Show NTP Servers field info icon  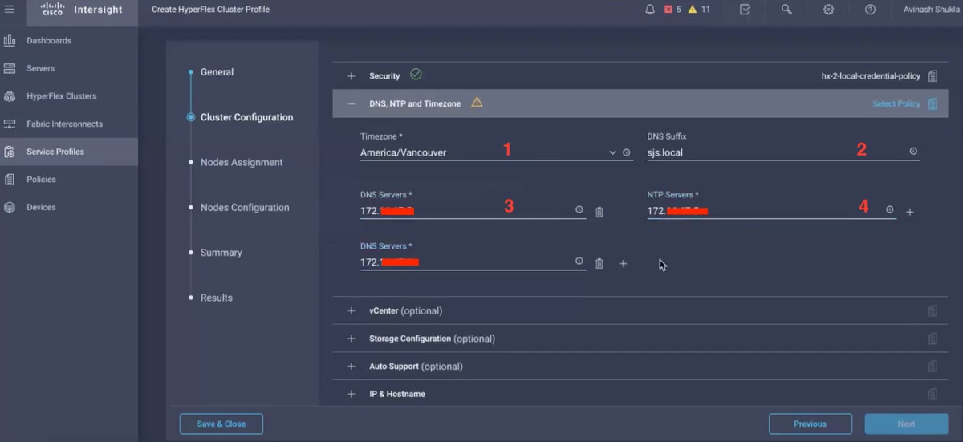(x=890, y=209)
